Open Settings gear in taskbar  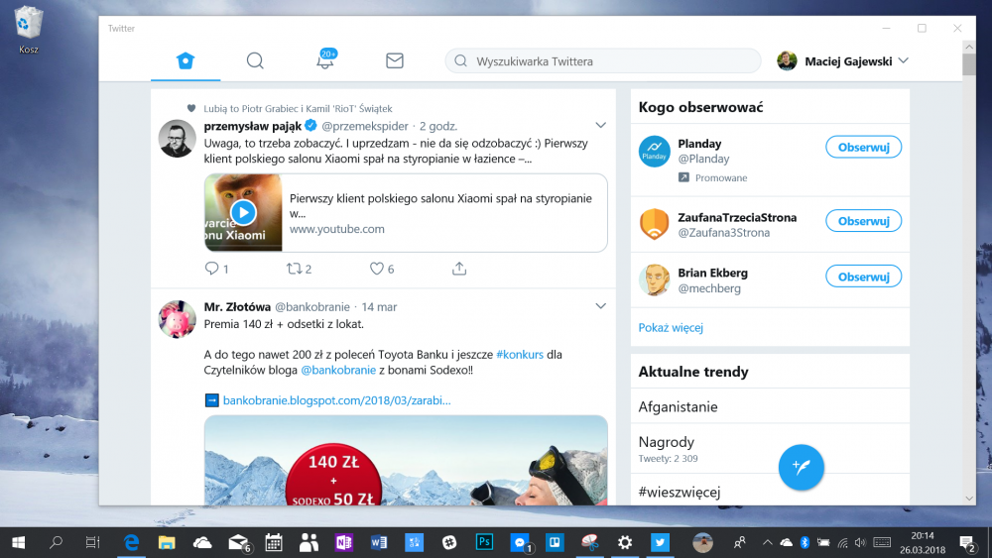pos(625,542)
